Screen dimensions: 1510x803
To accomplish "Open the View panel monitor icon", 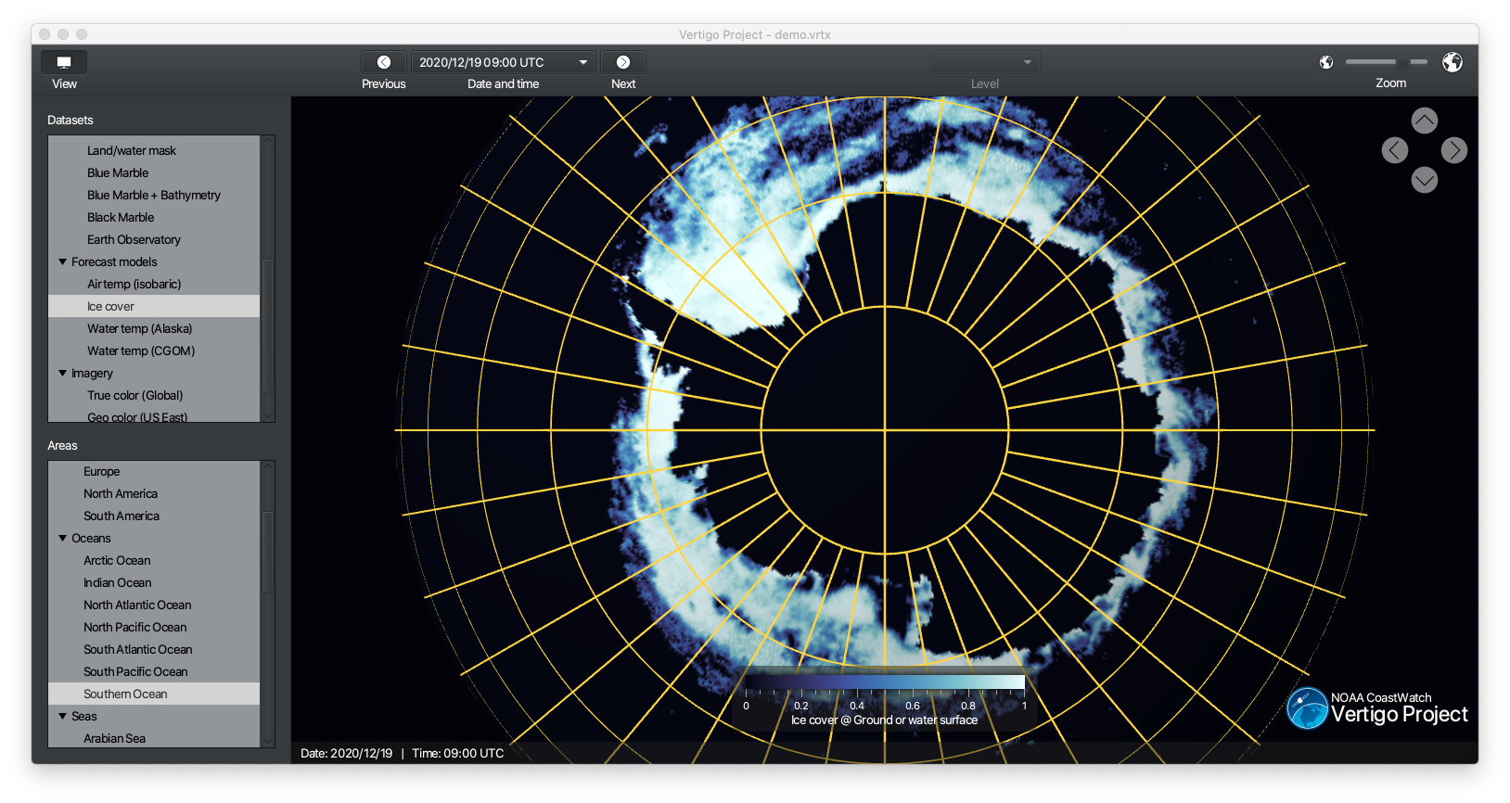I will (64, 62).
